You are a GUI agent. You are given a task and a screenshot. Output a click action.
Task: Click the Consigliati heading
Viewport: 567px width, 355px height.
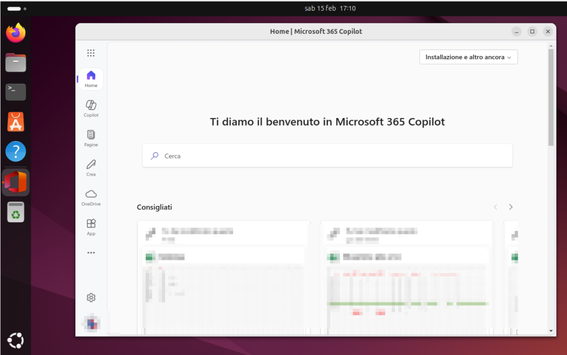click(154, 207)
